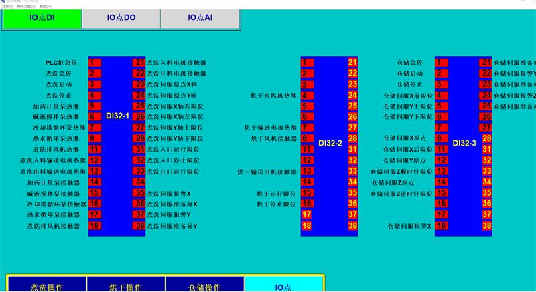This screenshot has height=292, width=536.
Task: Click 煮洗启动 indicator 3 on DI32-1
Action: (x=94, y=84)
